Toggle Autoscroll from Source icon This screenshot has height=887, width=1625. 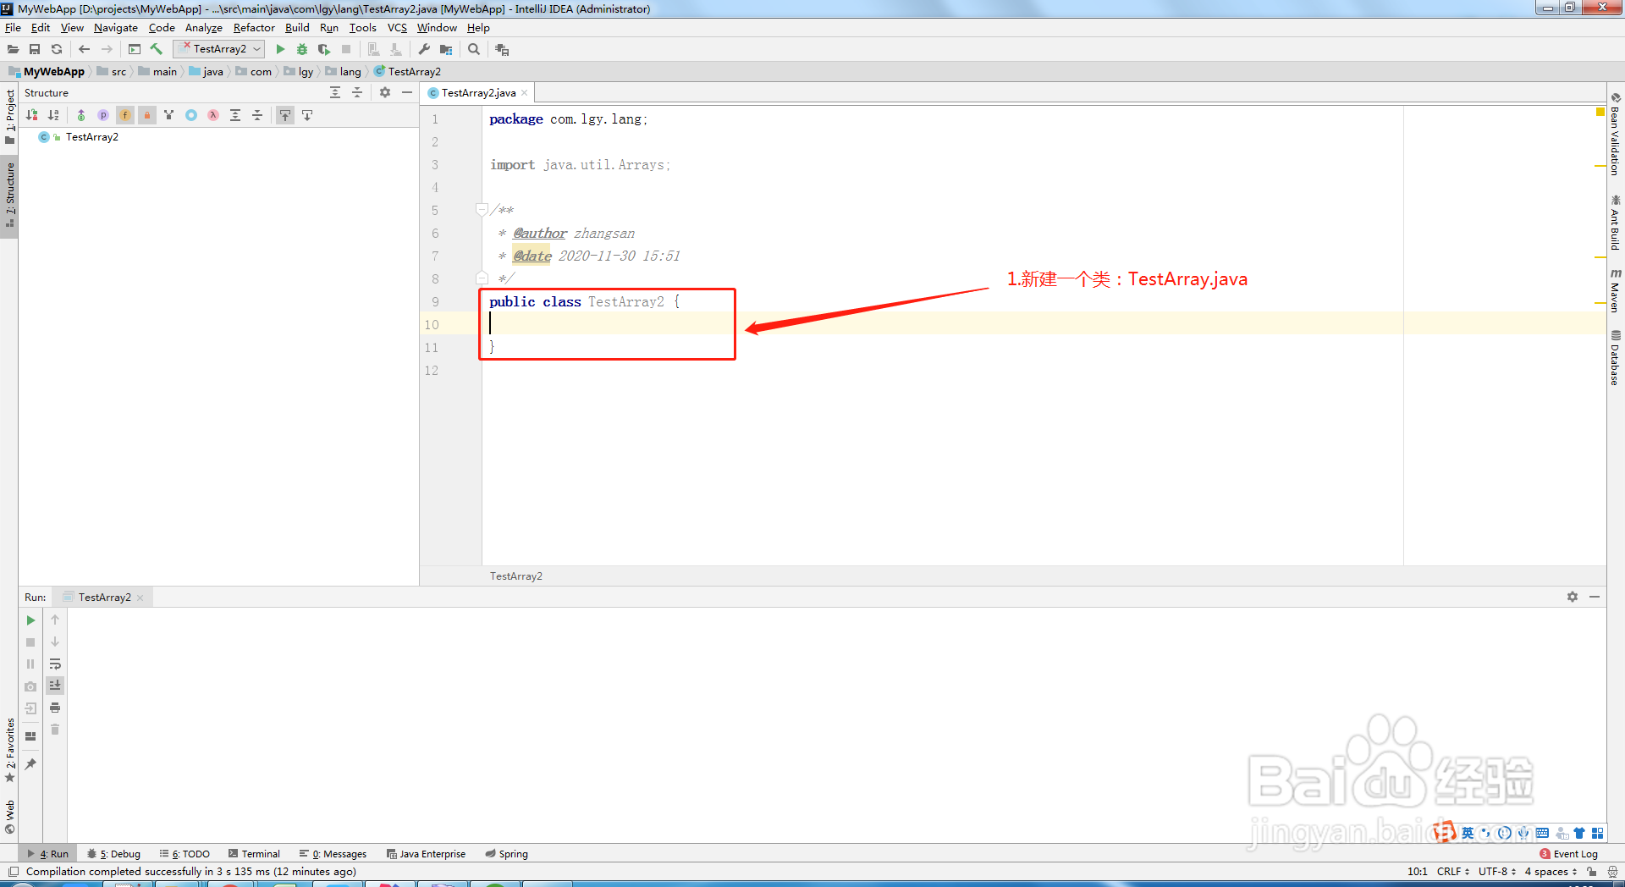click(x=307, y=115)
